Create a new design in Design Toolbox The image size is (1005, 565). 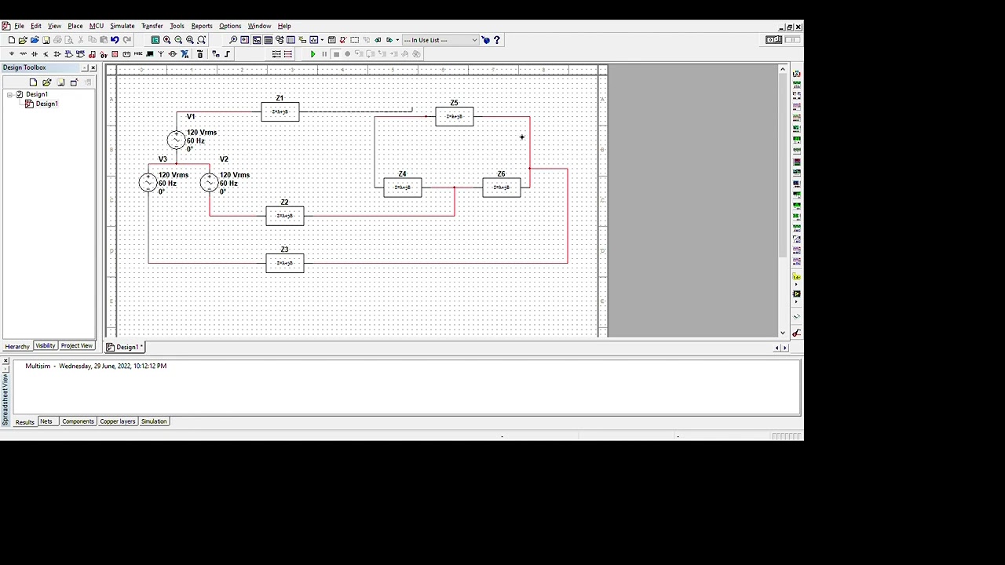click(x=33, y=82)
